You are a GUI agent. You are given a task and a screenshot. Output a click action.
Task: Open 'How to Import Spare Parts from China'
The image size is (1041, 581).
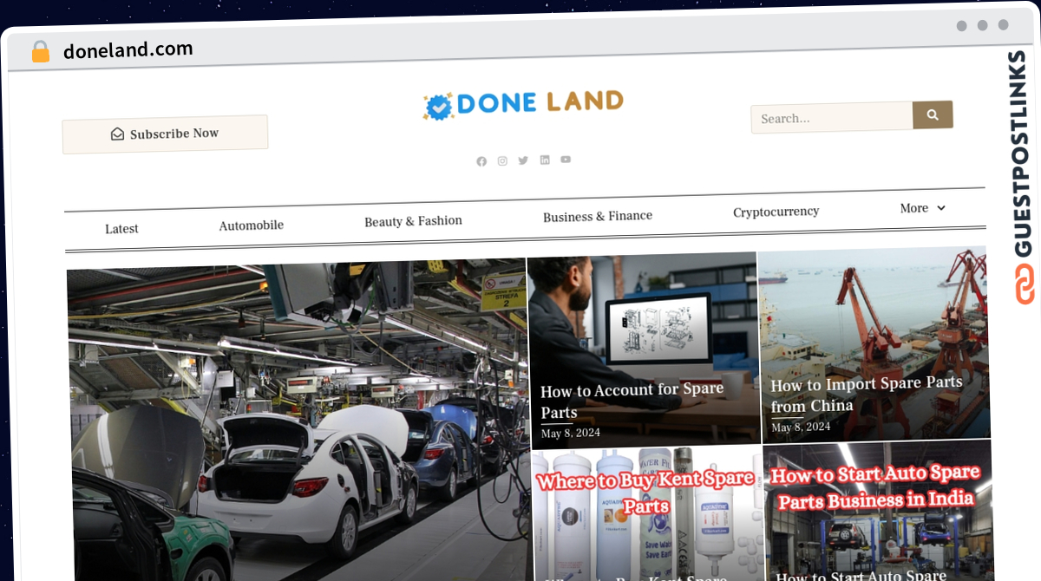[x=867, y=394]
